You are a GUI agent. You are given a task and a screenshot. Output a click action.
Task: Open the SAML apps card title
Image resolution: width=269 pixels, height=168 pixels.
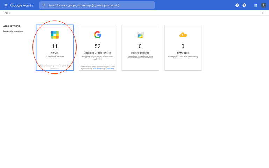click(183, 53)
